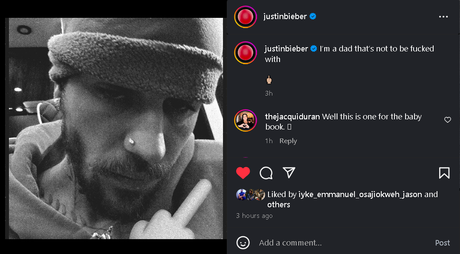The width and height of the screenshot is (460, 254).
Task: Reply to thejacquiduran's comment
Action: click(x=288, y=141)
